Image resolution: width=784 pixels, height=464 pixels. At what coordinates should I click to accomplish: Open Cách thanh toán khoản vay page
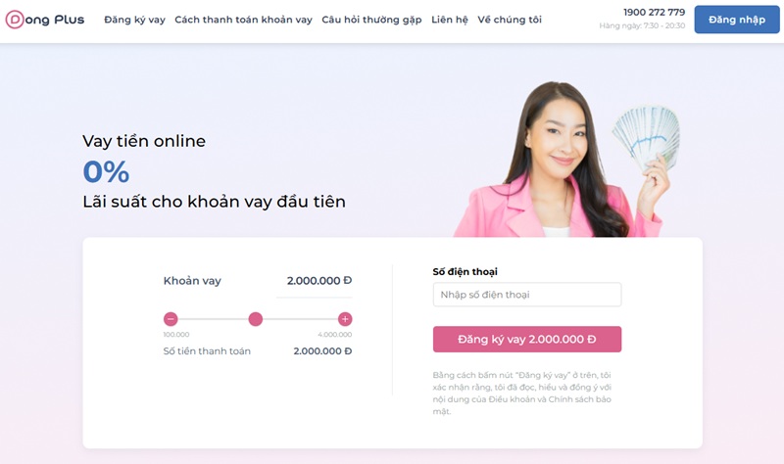[x=243, y=20]
